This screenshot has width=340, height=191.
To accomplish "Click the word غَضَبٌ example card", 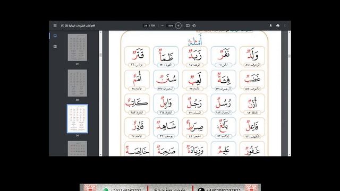I will 252,80.
